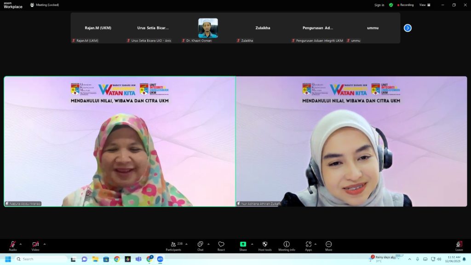Click the Sign in link

point(379,5)
